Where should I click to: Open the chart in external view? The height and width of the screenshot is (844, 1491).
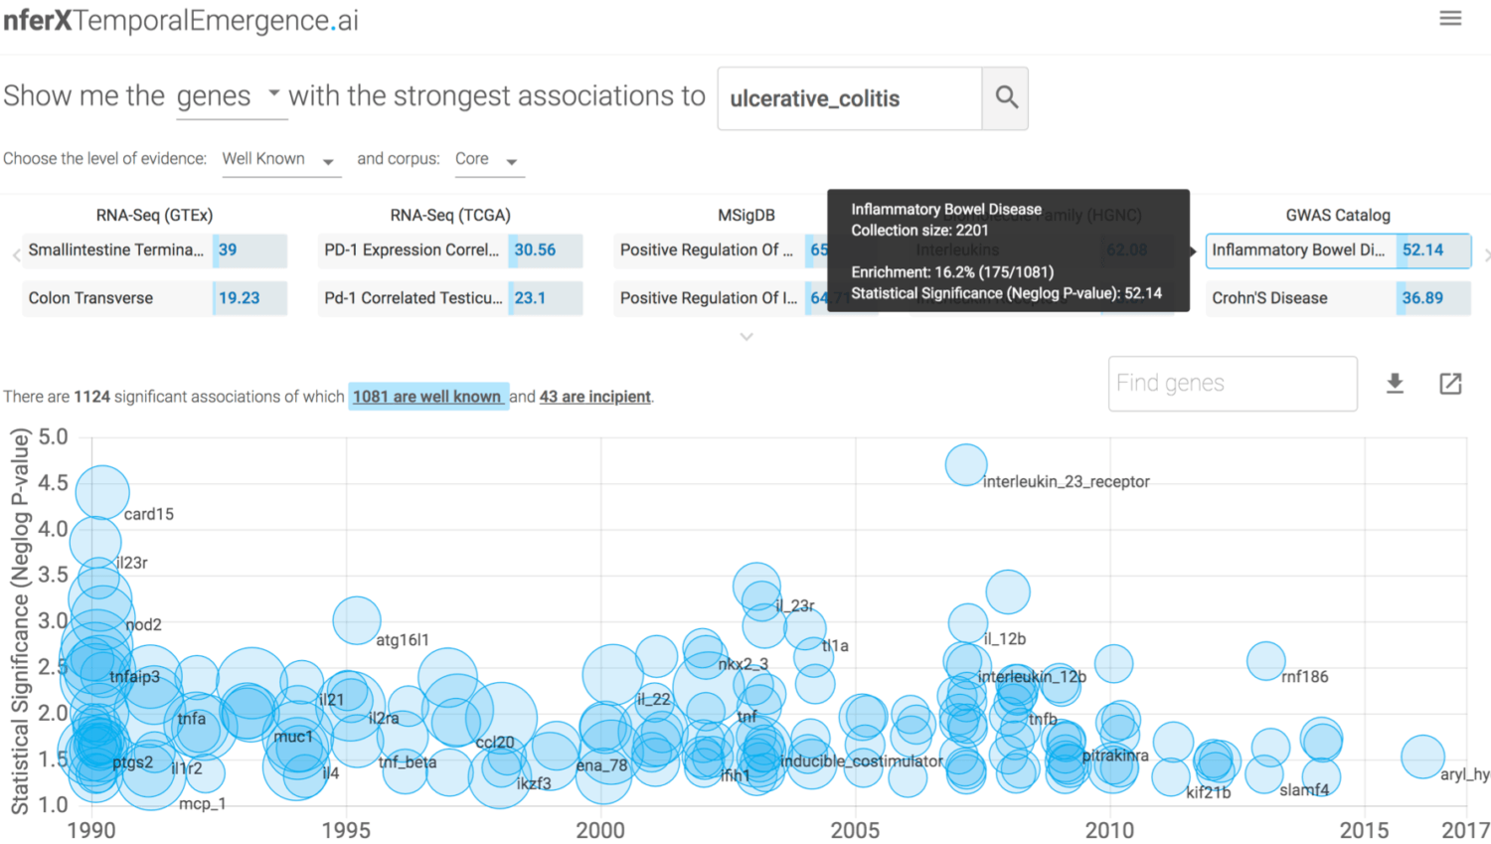(x=1450, y=384)
